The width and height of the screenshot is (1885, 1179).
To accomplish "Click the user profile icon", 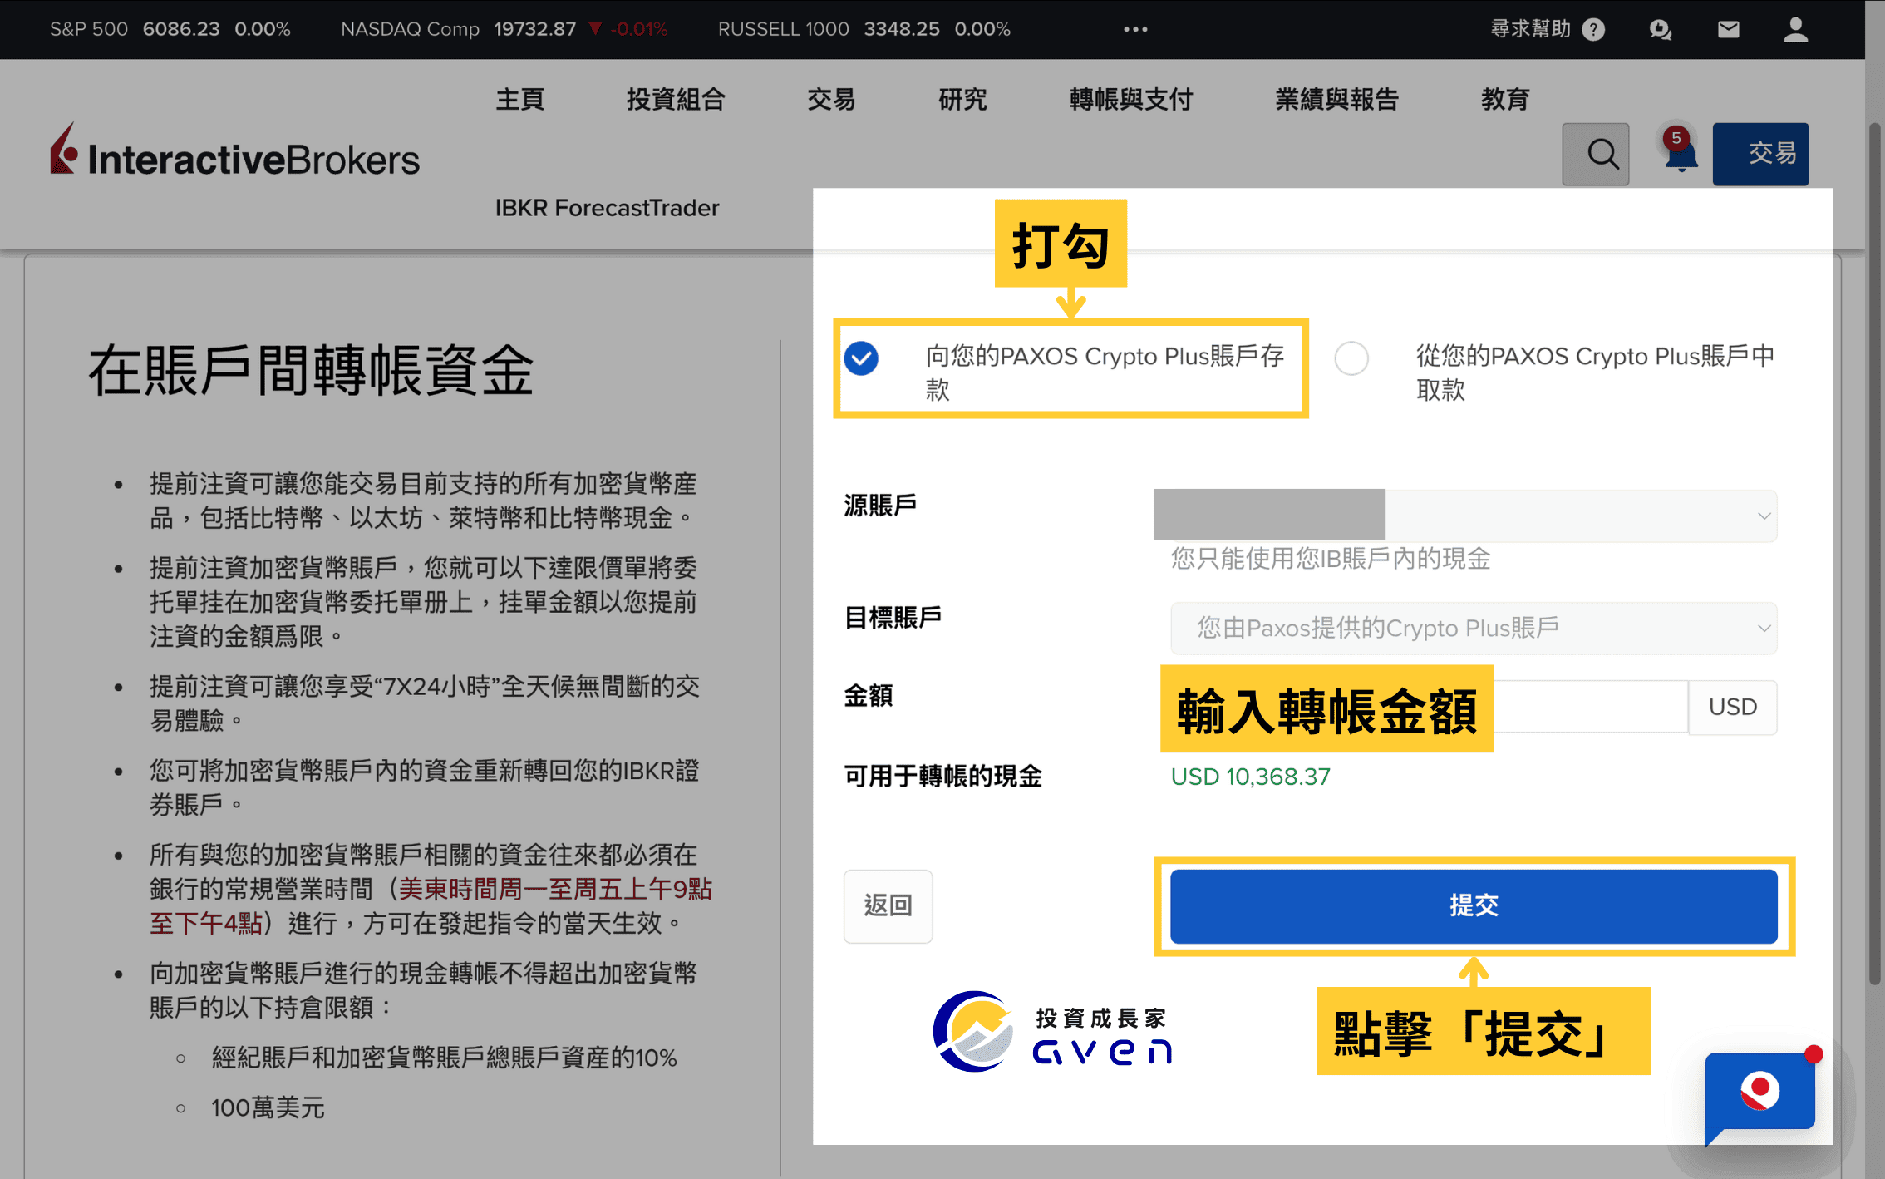I will click(1795, 29).
